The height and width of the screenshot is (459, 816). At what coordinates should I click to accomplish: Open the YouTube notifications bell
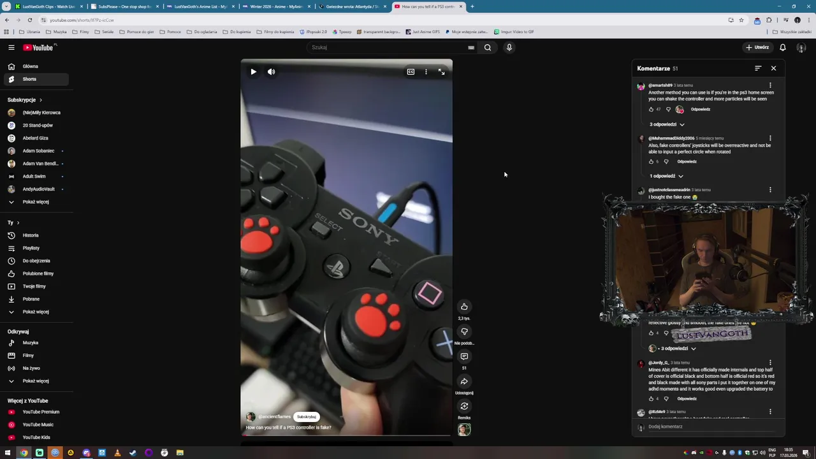click(782, 47)
